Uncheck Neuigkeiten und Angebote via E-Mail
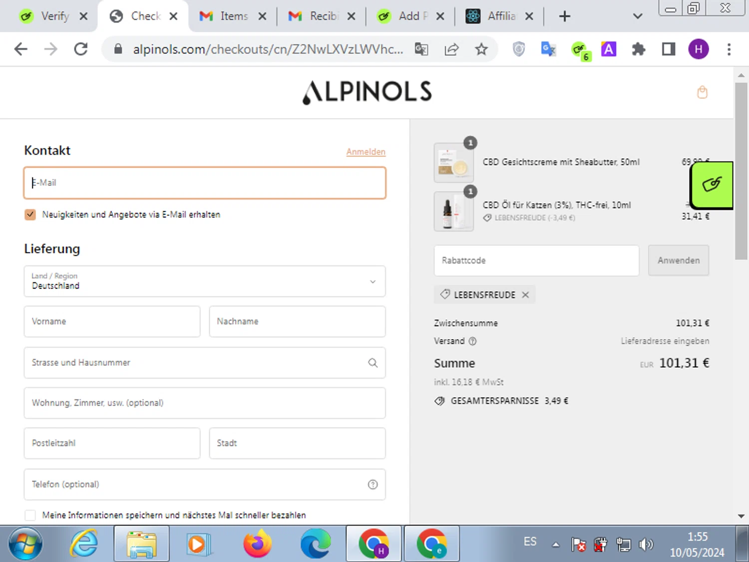The image size is (749, 562). click(x=30, y=214)
